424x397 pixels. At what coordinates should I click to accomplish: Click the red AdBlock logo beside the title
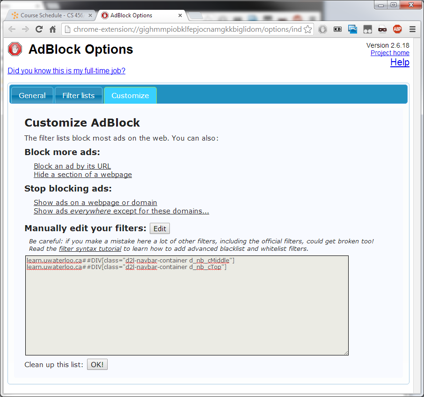coord(15,49)
